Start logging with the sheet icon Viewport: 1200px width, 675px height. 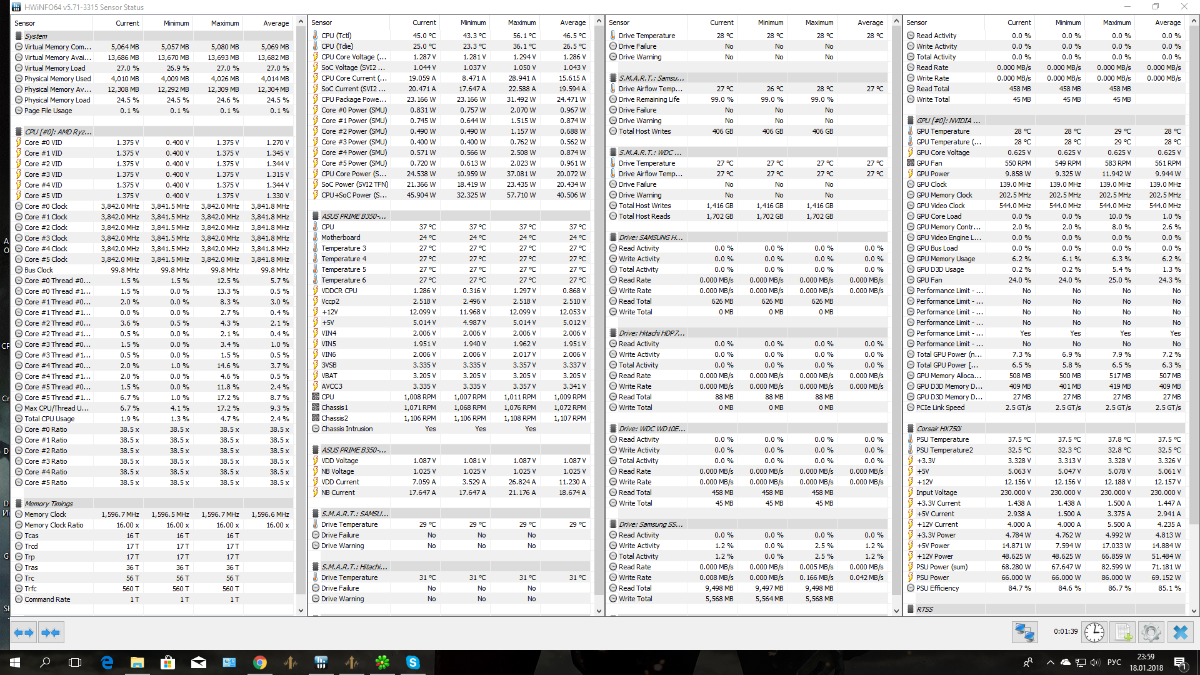(1123, 632)
